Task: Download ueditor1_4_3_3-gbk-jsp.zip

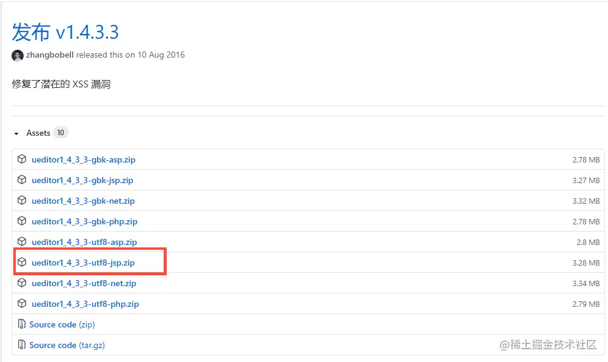Action: point(82,180)
